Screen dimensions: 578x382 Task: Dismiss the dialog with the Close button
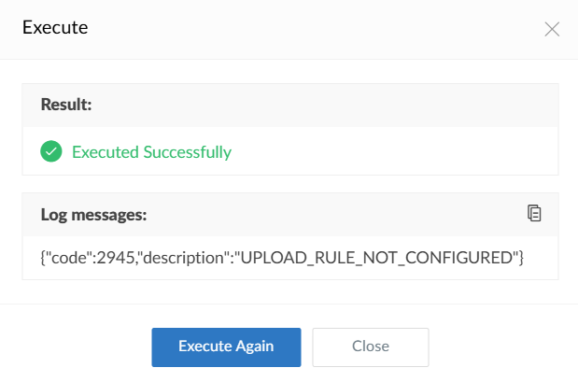click(x=370, y=347)
